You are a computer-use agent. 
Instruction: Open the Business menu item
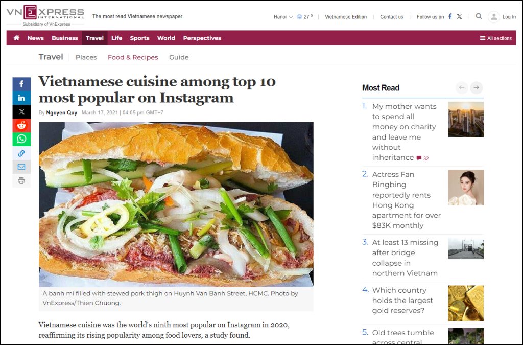click(x=65, y=38)
